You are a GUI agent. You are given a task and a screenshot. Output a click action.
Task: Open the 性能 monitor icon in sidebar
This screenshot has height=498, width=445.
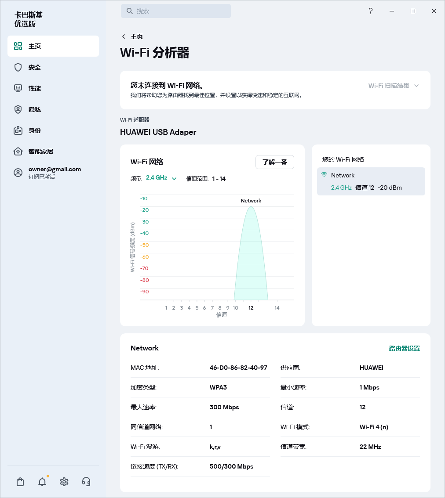(18, 88)
